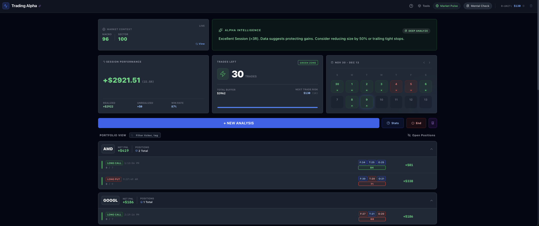Click the T:25 score tag on AMD Long Call

(372, 162)
